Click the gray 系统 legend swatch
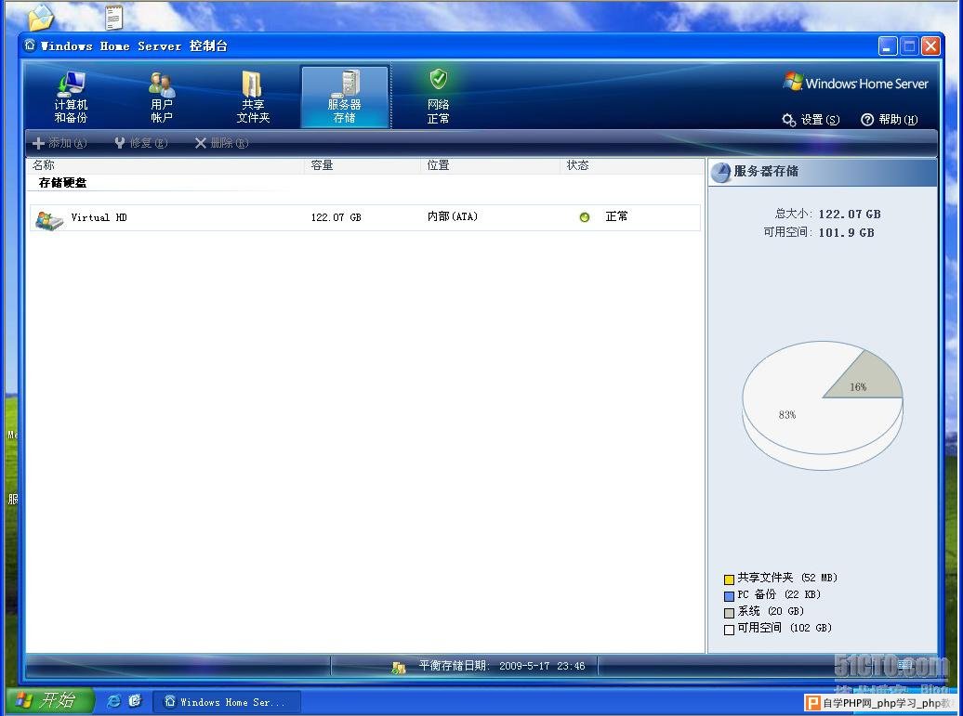 tap(729, 612)
